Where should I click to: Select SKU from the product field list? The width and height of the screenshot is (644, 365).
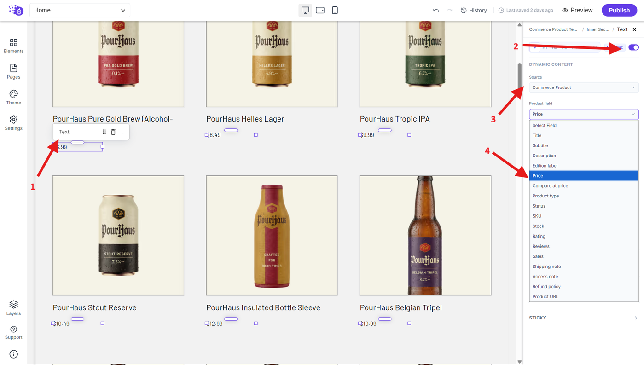click(x=584, y=216)
